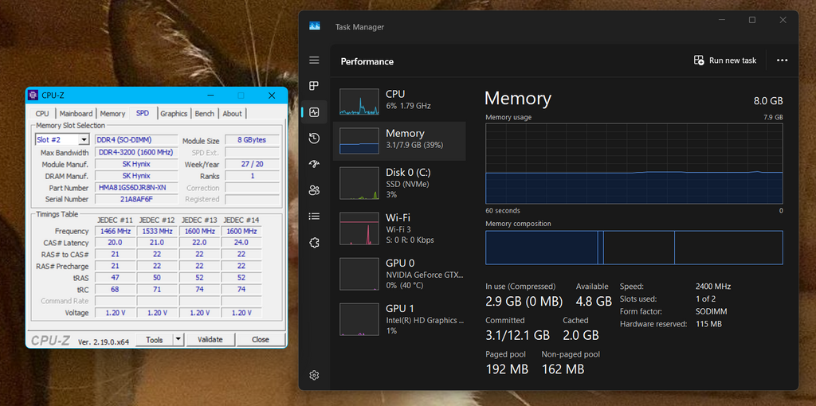Click 162 MB non-paged pool value
Image resolution: width=816 pixels, height=406 pixels.
[563, 369]
